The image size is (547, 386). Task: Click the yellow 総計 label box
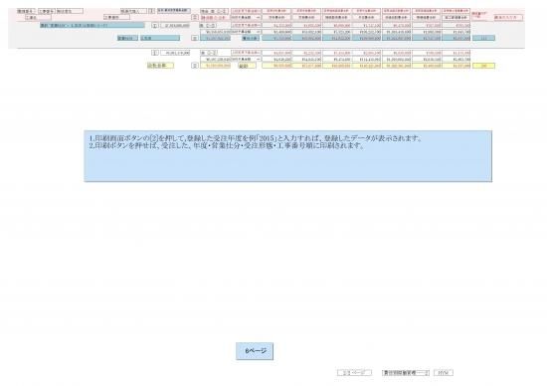pos(247,66)
